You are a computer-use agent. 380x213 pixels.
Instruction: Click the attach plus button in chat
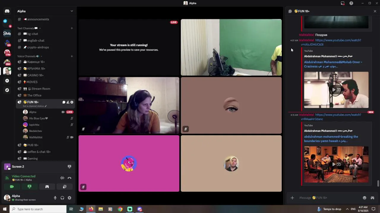click(x=292, y=198)
